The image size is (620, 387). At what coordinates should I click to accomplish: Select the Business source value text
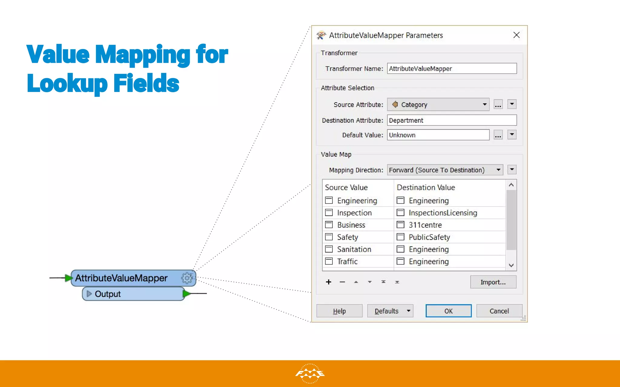351,225
